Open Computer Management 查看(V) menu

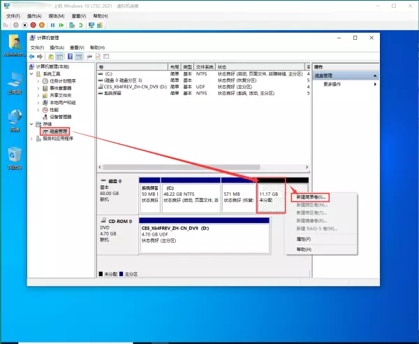[77, 48]
